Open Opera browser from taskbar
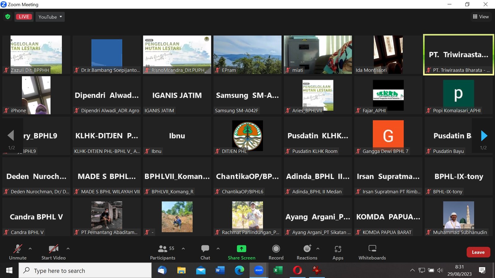The height and width of the screenshot is (278, 495). pos(297,270)
